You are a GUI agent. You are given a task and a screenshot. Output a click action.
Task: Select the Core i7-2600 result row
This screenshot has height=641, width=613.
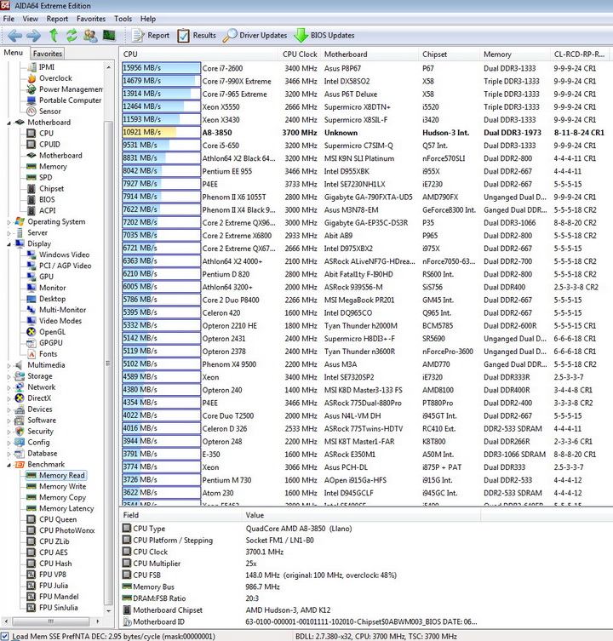point(365,68)
